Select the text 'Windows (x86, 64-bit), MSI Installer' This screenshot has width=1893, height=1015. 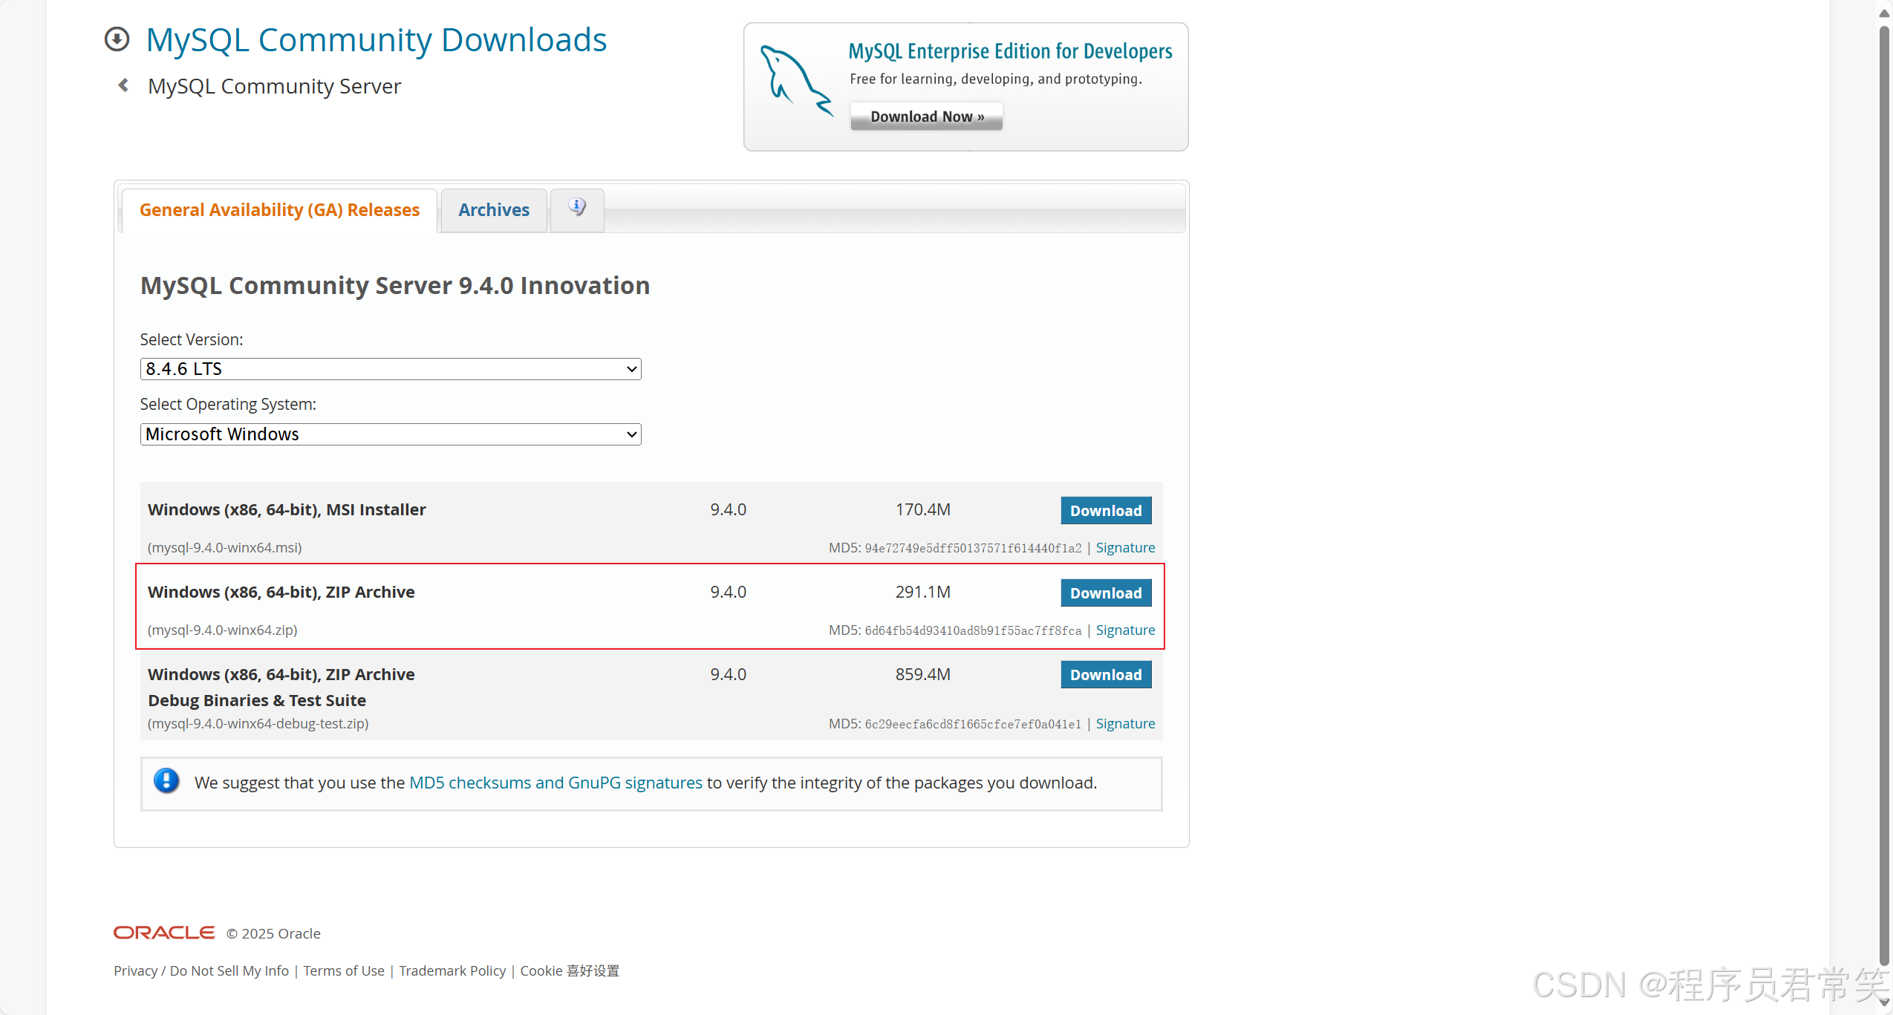tap(287, 509)
